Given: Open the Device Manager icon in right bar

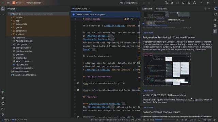Looking at the screenshot, I should pyautogui.click(x=215, y=20).
